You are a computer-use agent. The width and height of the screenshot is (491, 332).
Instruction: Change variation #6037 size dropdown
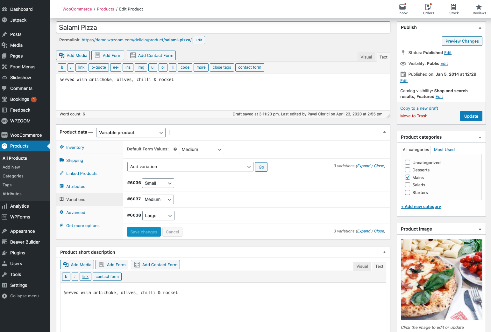click(x=158, y=199)
